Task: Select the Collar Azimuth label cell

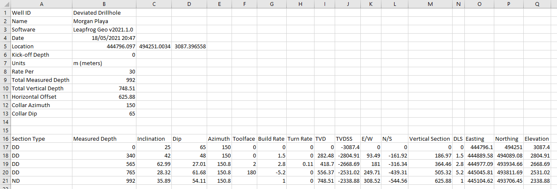Action: [40, 105]
